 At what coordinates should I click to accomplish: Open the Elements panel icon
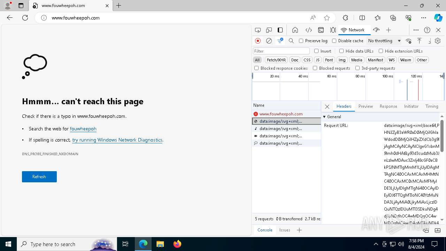click(x=308, y=30)
